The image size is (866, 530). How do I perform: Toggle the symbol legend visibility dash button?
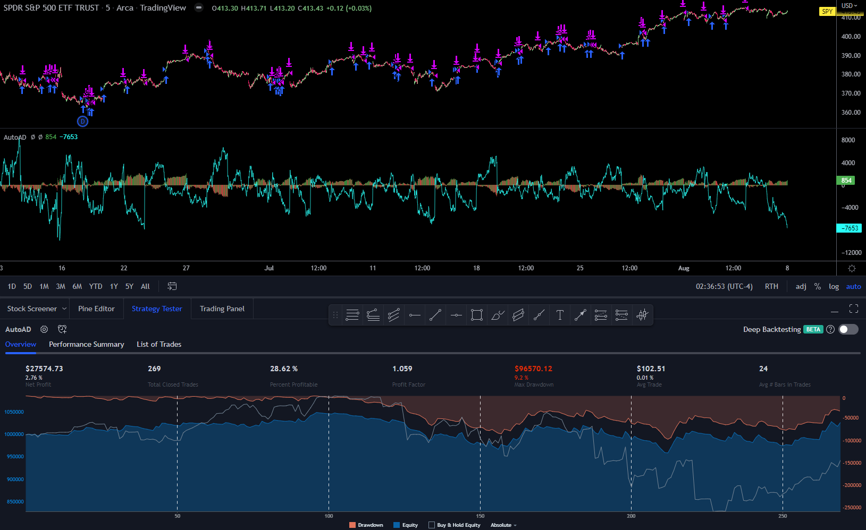tap(198, 8)
